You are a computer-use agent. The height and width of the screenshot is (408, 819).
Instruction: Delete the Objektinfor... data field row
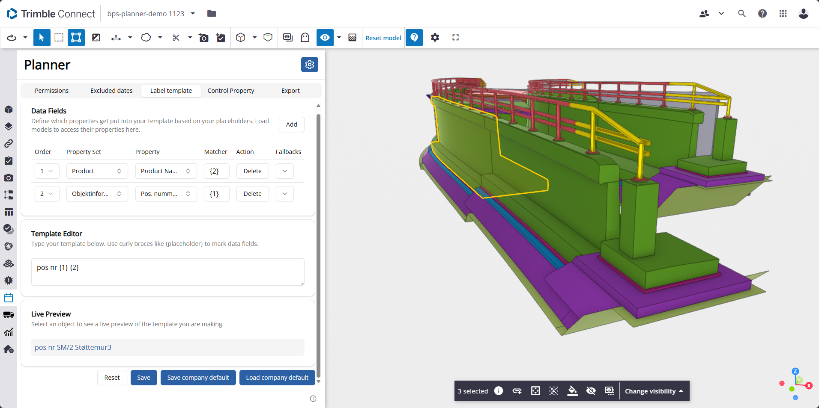click(253, 194)
